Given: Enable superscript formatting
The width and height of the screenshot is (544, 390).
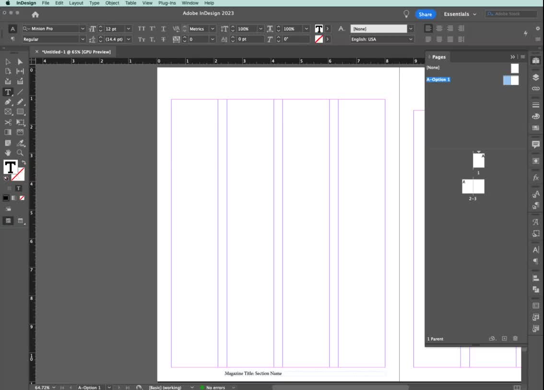Looking at the screenshot, I should pyautogui.click(x=152, y=28).
